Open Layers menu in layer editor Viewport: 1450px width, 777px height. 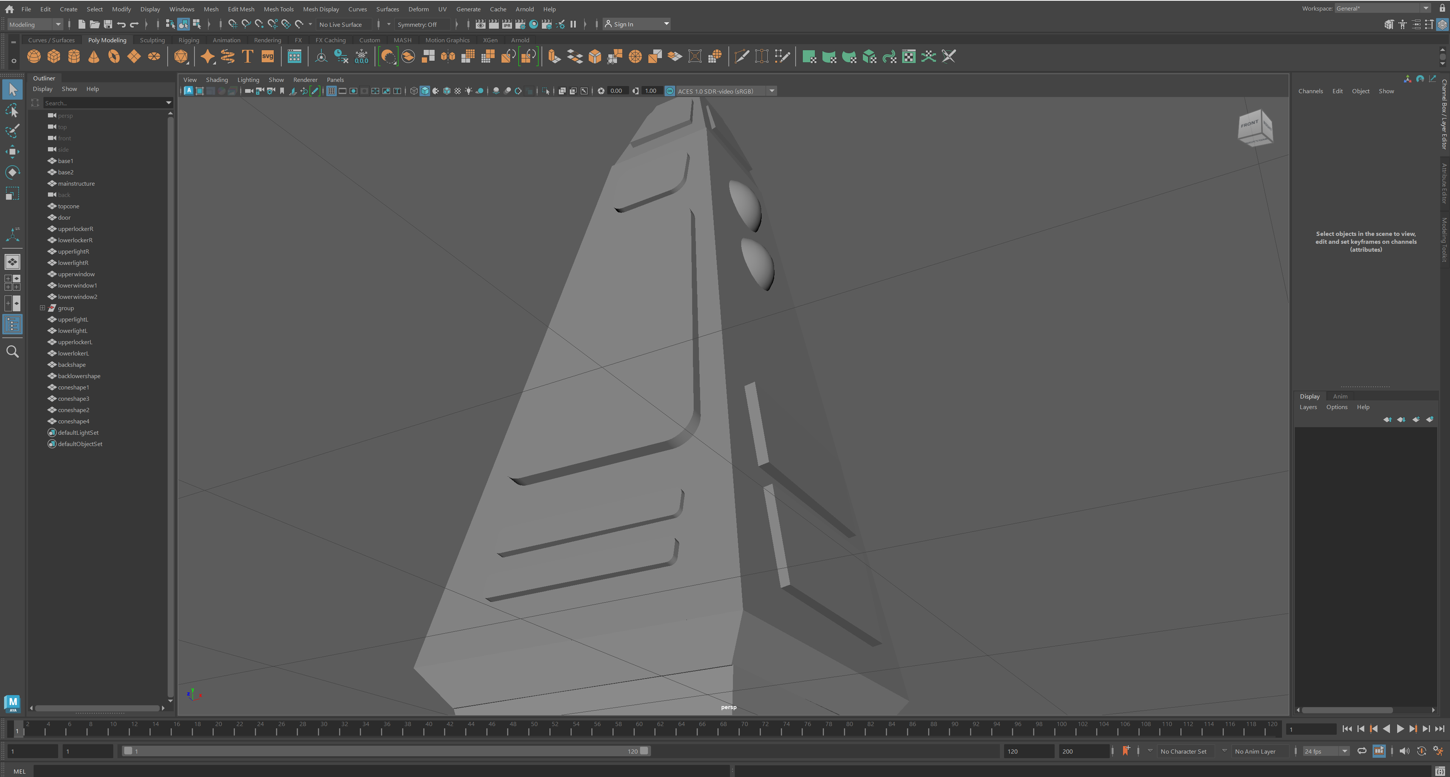(x=1308, y=407)
